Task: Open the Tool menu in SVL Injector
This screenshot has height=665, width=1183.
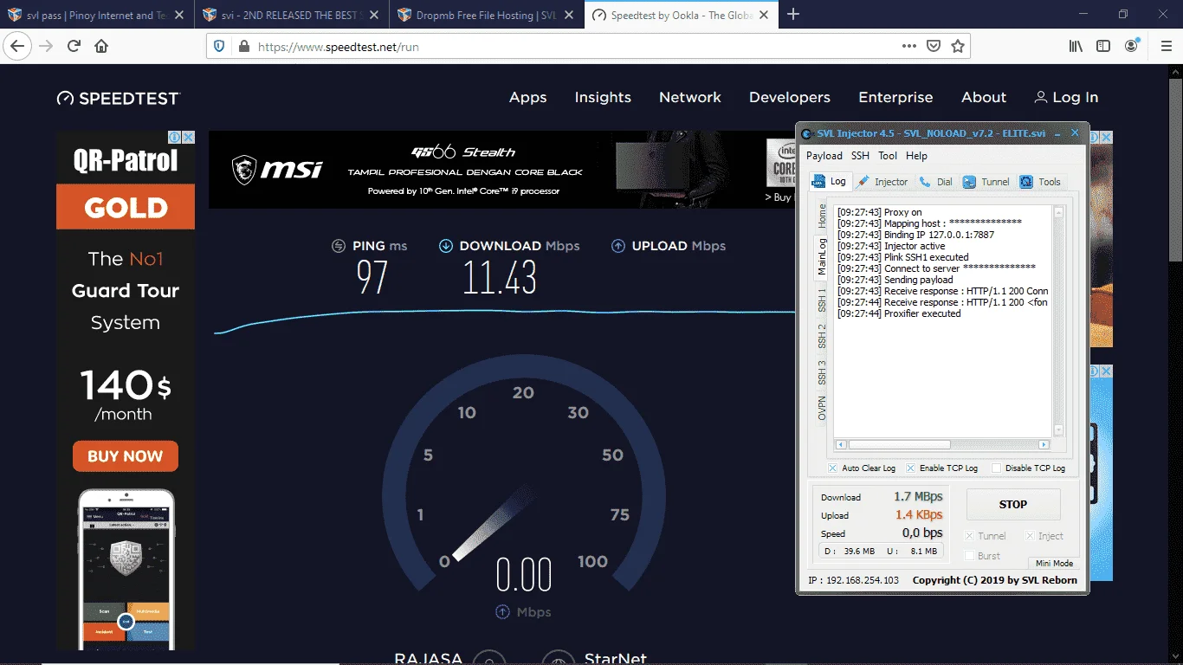Action: (888, 156)
